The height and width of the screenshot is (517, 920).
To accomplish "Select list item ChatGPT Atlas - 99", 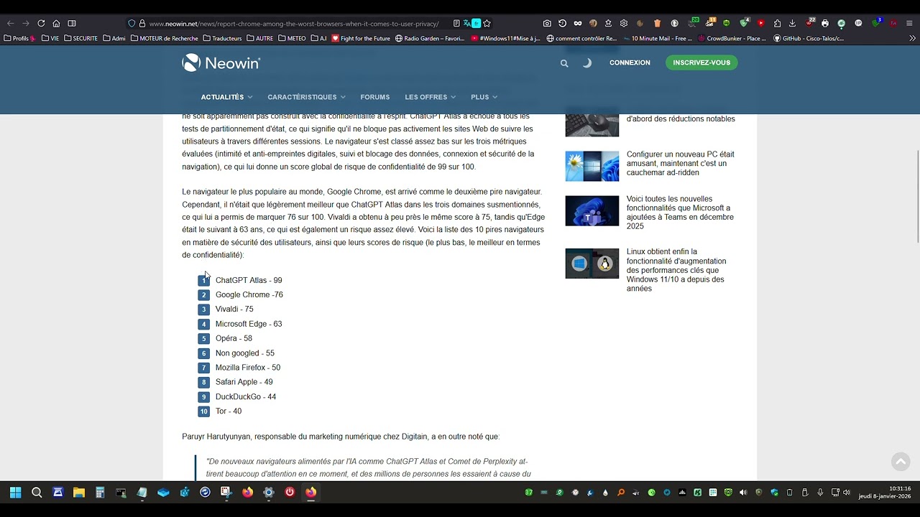I will 249,280.
